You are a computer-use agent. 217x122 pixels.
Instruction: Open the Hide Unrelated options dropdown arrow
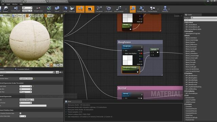(126, 9)
